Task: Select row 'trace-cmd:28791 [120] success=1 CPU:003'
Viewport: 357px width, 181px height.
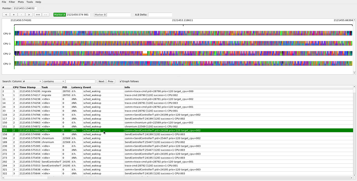Action: [x=177, y=103]
